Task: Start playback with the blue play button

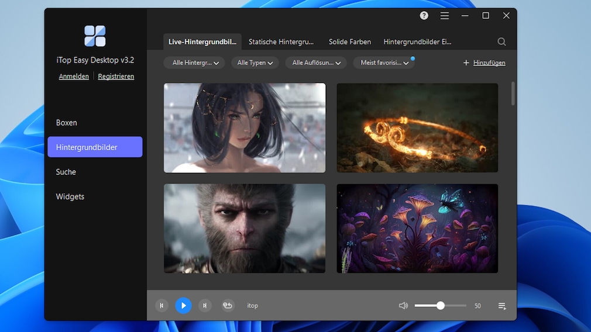Action: (183, 306)
